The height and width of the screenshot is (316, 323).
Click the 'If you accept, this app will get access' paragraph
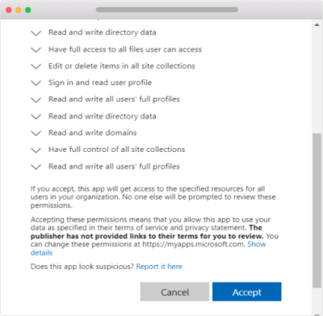pos(153,197)
